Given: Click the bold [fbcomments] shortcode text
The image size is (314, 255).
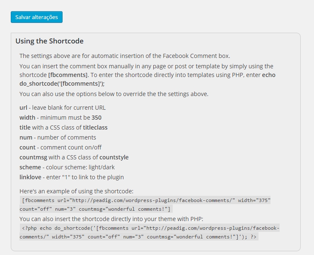Looking at the screenshot, I should tap(68, 75).
